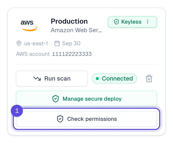
Task: Click the us-east-1 region label
Action: coord(36,43)
